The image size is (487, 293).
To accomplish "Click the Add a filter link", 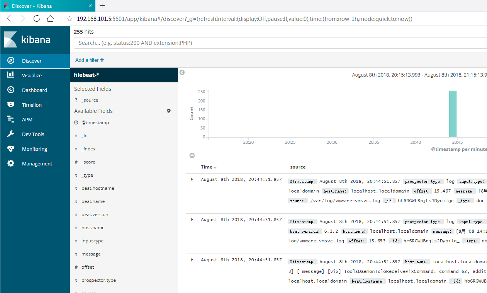I will click(x=90, y=60).
